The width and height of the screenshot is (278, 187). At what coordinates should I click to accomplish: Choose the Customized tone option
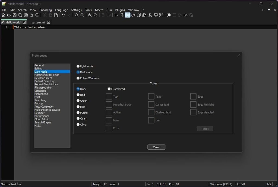click(109, 89)
